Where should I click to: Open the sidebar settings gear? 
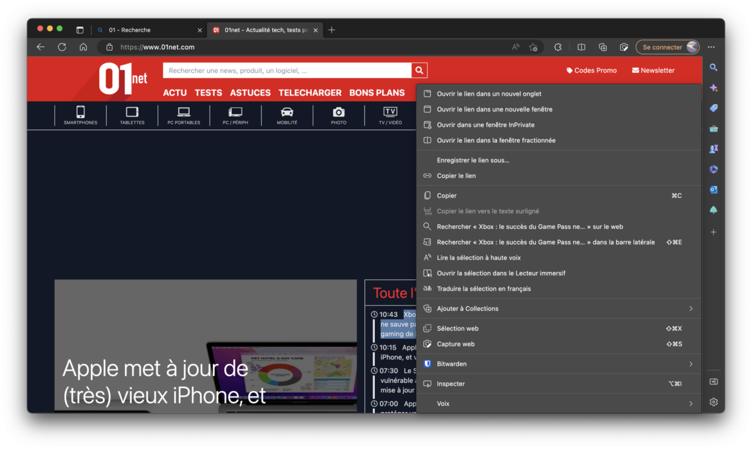[x=713, y=402]
